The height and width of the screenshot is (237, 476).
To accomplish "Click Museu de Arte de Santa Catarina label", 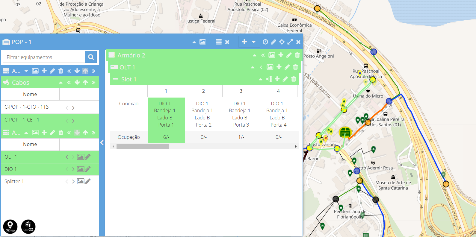I will point(393,185).
